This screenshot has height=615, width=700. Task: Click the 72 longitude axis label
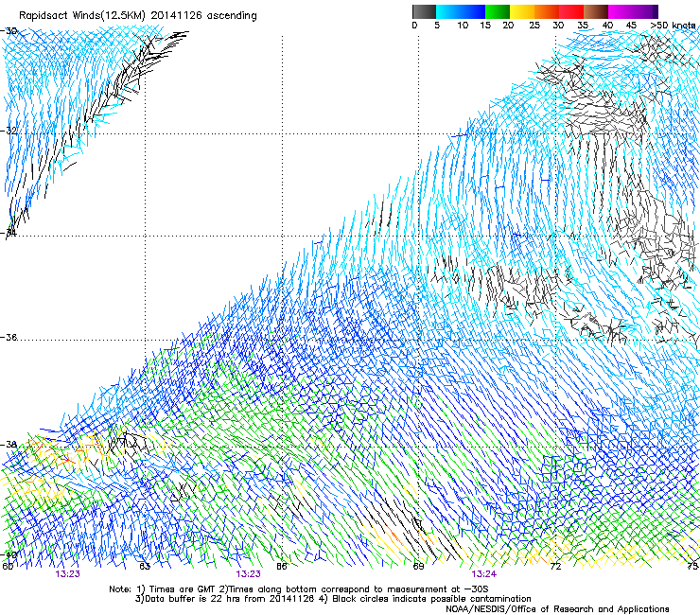click(x=555, y=567)
